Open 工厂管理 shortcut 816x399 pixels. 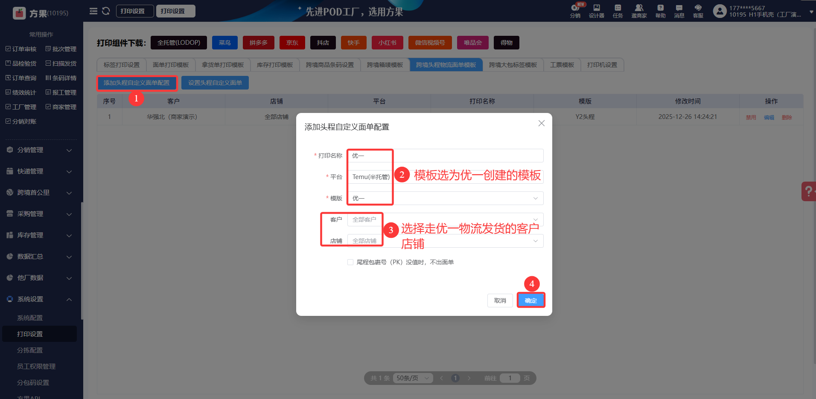(21, 107)
